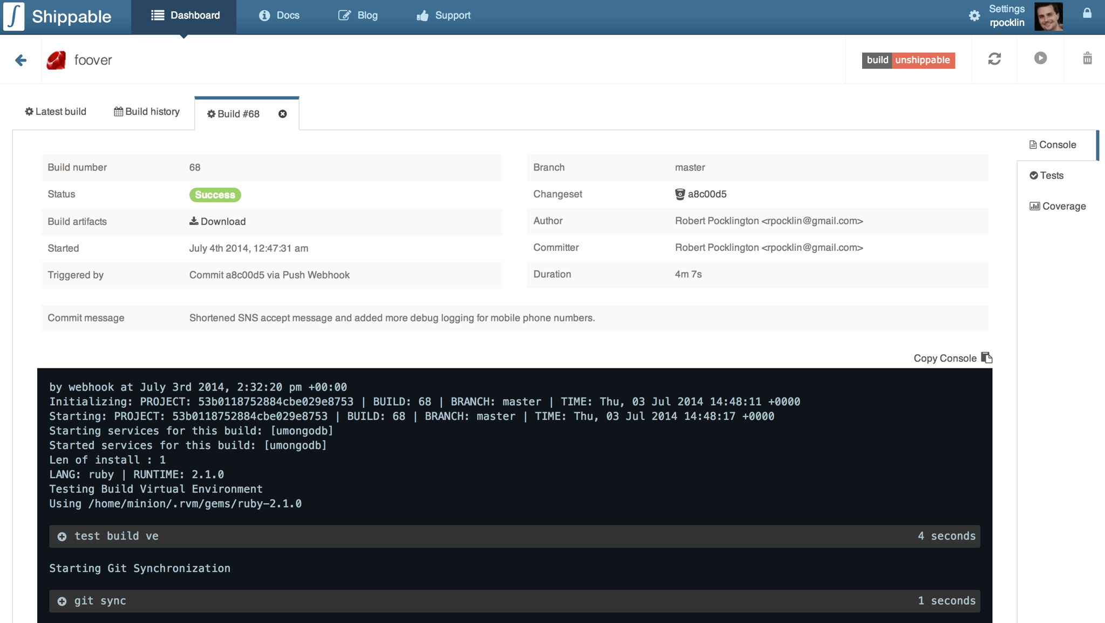Screen dimensions: 1105x623
Task: Click the Build number value 68
Action: point(195,167)
